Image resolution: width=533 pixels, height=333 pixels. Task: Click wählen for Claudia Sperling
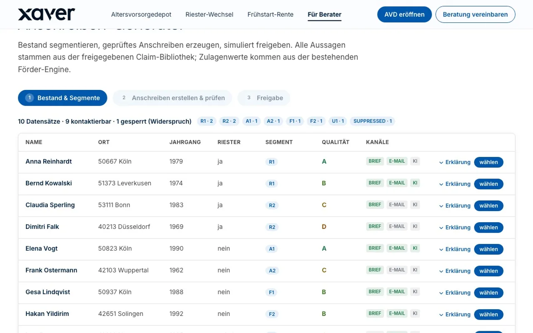click(488, 206)
